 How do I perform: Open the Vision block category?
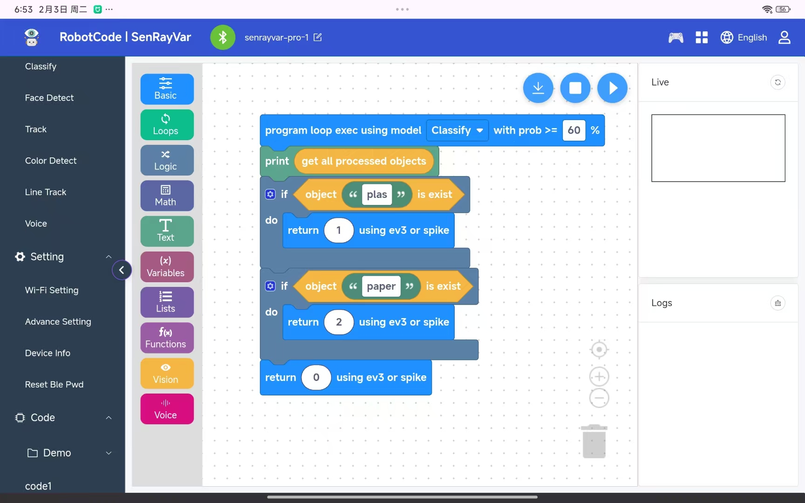[166, 374]
